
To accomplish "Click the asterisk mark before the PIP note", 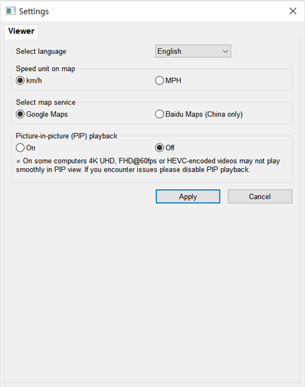I will [18, 161].
